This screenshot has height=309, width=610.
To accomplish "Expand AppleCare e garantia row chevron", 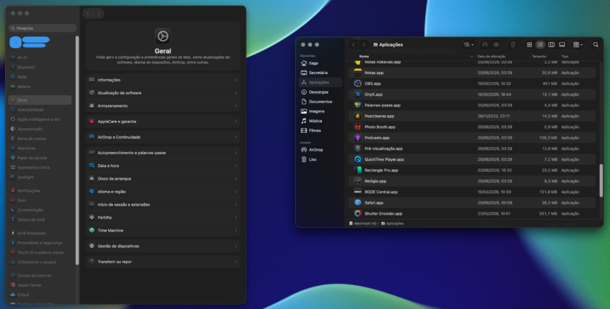I will [236, 121].
